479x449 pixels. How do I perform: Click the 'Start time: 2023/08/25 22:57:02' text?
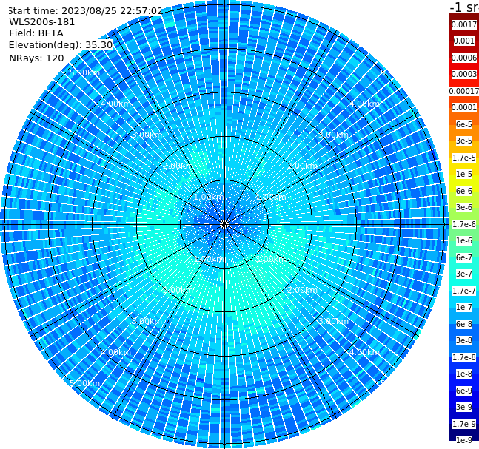85,11
